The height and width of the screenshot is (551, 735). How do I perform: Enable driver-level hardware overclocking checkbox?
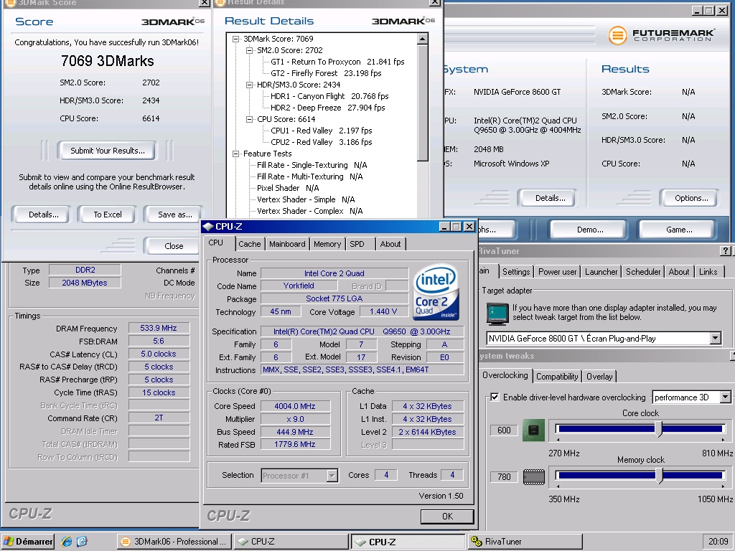[x=495, y=397]
